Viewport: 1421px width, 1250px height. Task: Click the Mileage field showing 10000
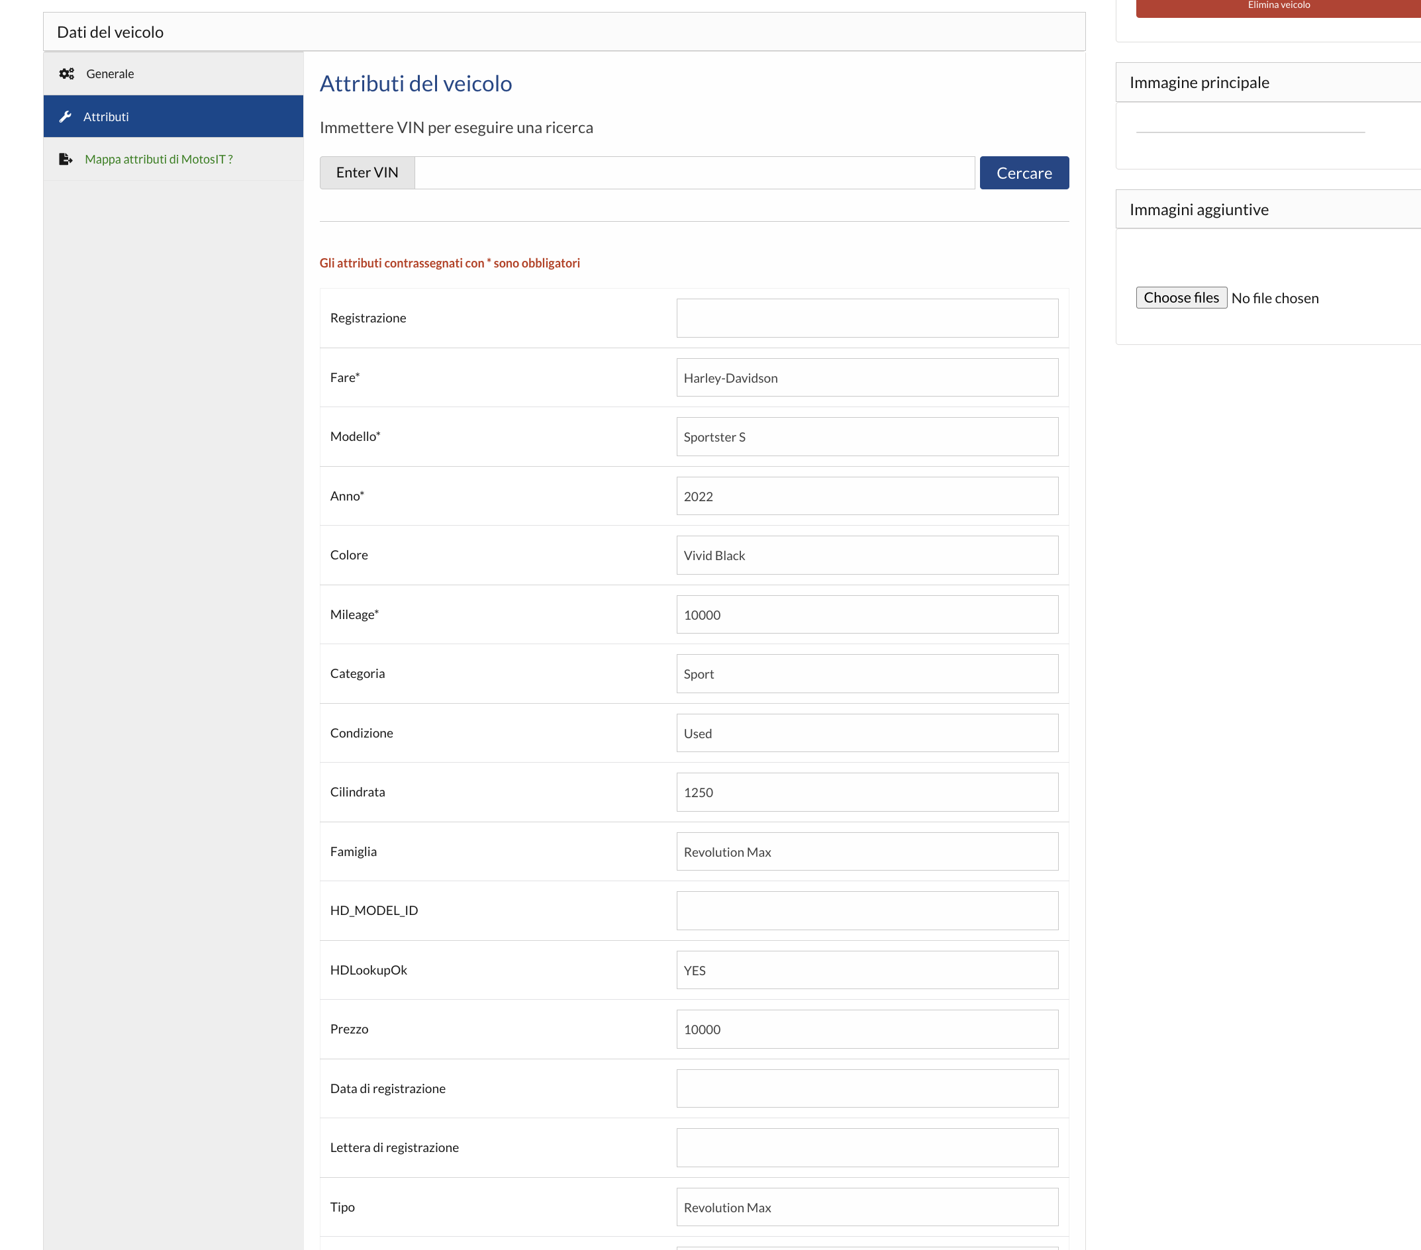866,614
